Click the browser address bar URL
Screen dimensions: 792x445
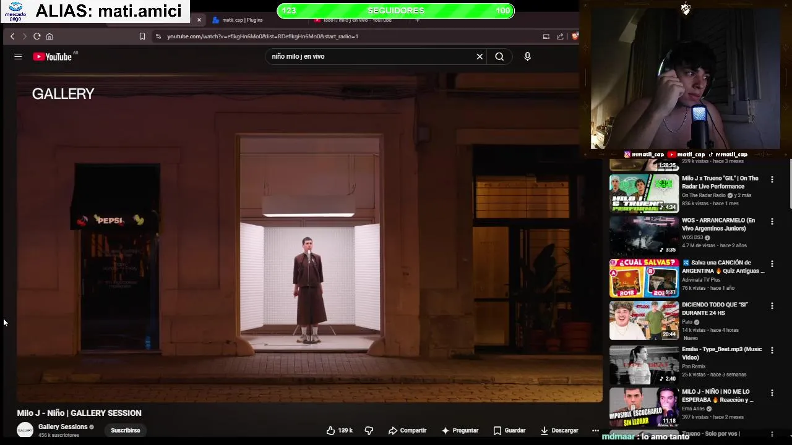[x=262, y=36]
